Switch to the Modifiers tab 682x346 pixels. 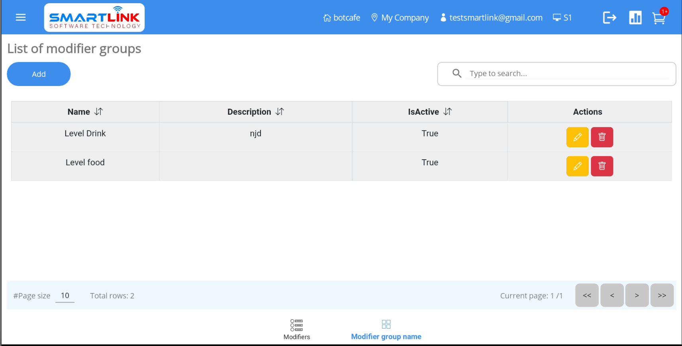(x=296, y=329)
